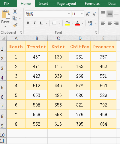This screenshot has width=120, height=144.
Task: Select the Format Painter brush
Action: click(15, 25)
